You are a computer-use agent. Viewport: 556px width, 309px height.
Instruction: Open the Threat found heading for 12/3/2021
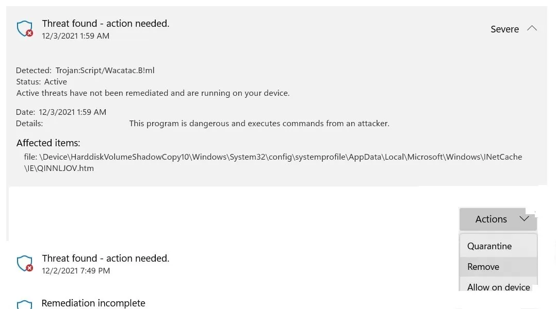(105, 23)
